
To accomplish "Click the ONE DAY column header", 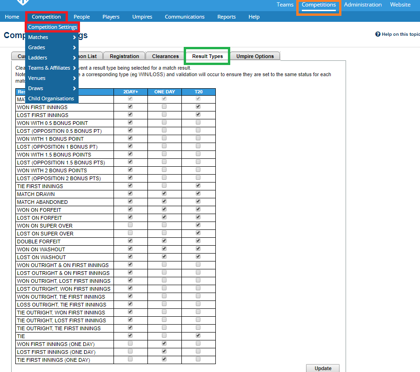I will coord(165,92).
